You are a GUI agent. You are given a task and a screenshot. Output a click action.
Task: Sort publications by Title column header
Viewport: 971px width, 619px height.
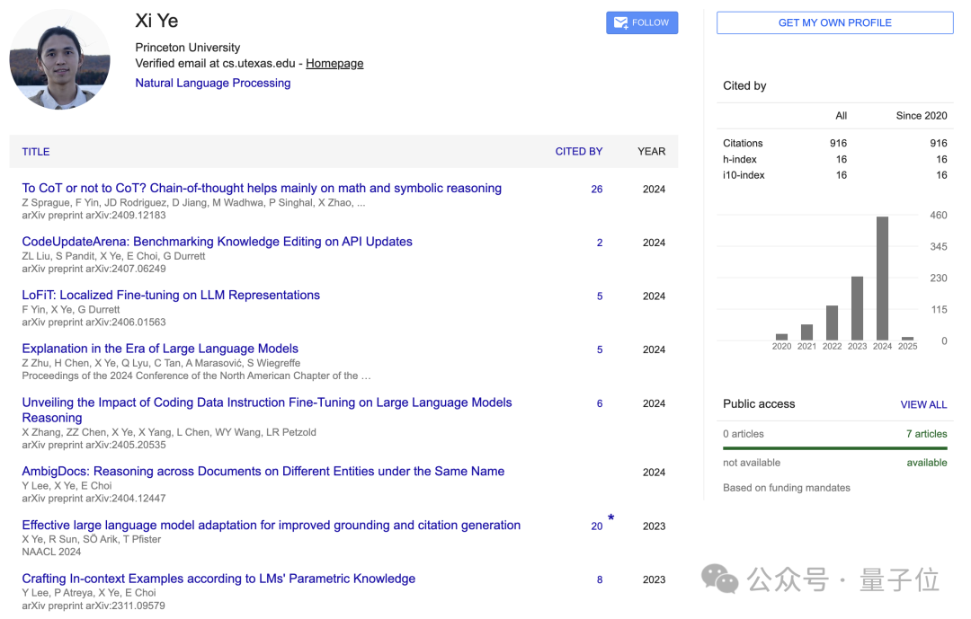36,152
